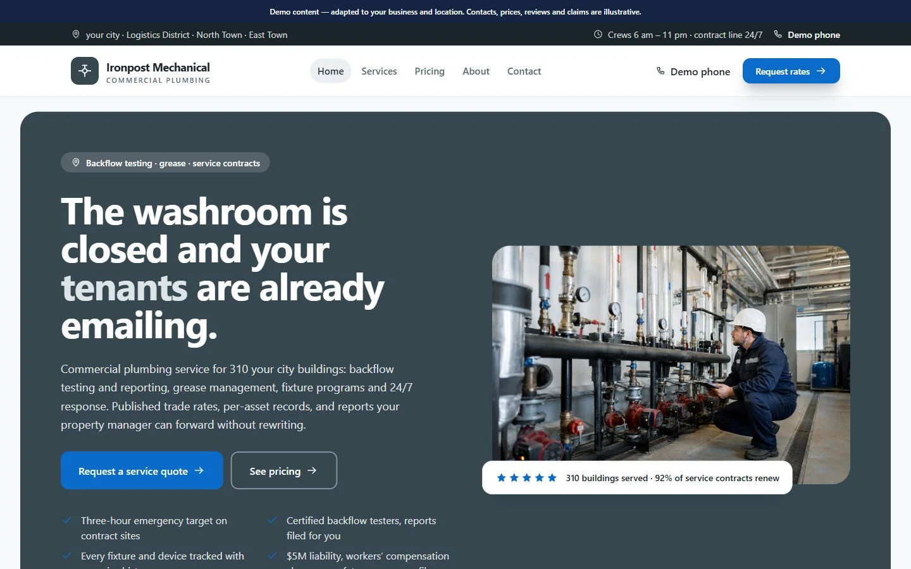The height and width of the screenshot is (569, 911).
Task: Click 'Every fixture and device tracked' text
Action: tap(163, 559)
